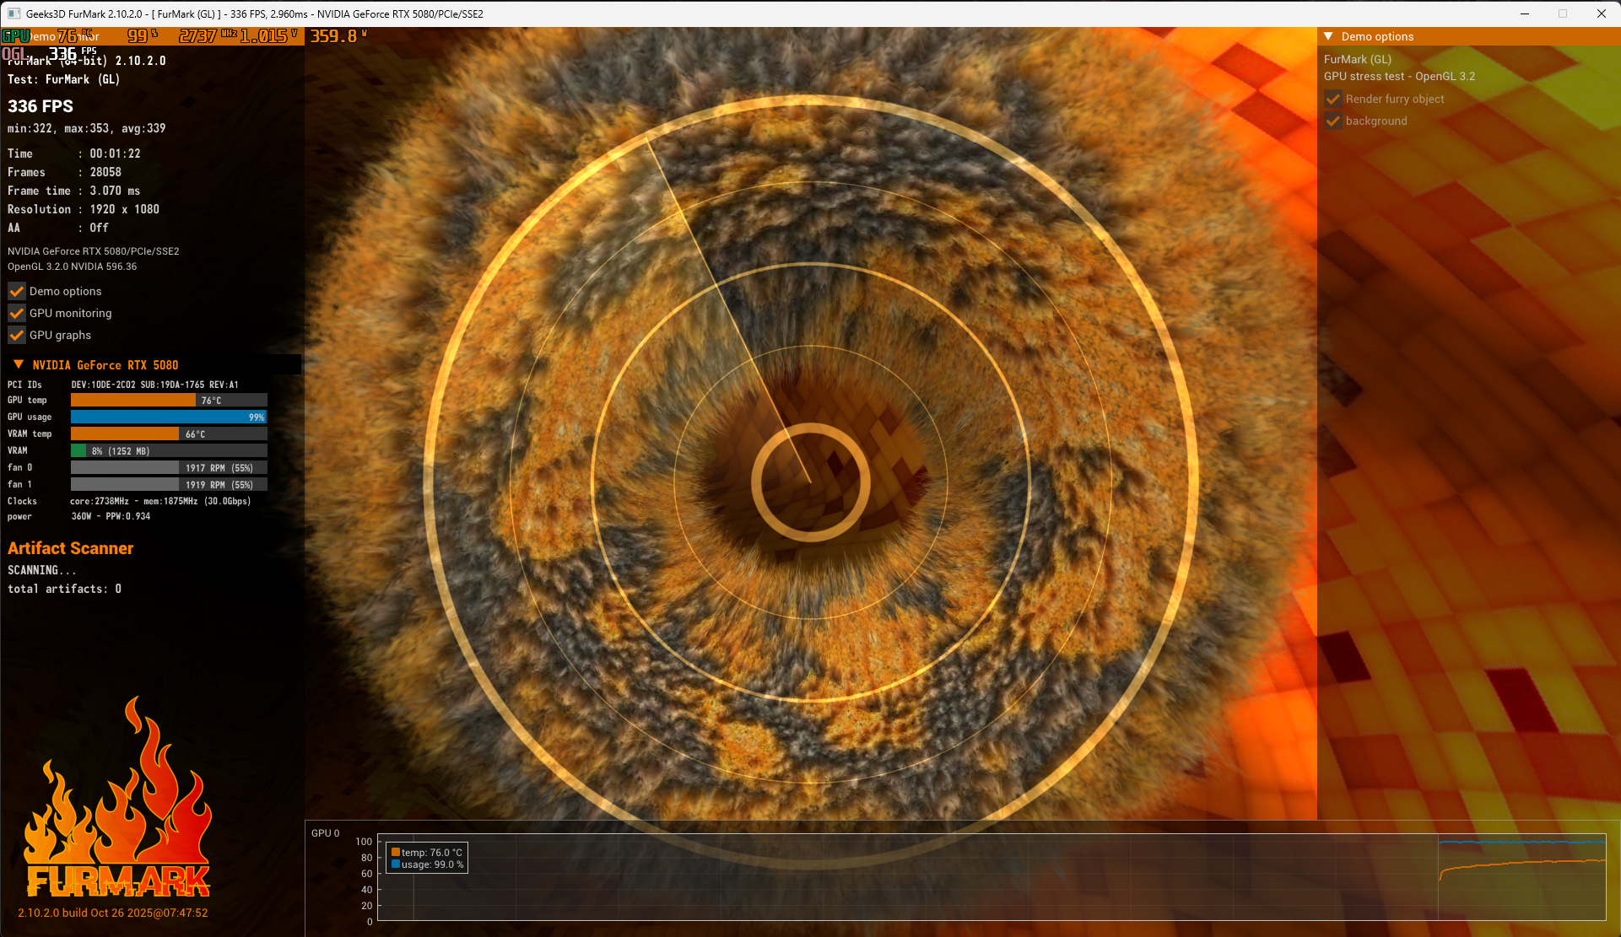Click the VRAM usage bar 8% (1252 MB)
This screenshot has width=1621, height=937.
click(169, 451)
